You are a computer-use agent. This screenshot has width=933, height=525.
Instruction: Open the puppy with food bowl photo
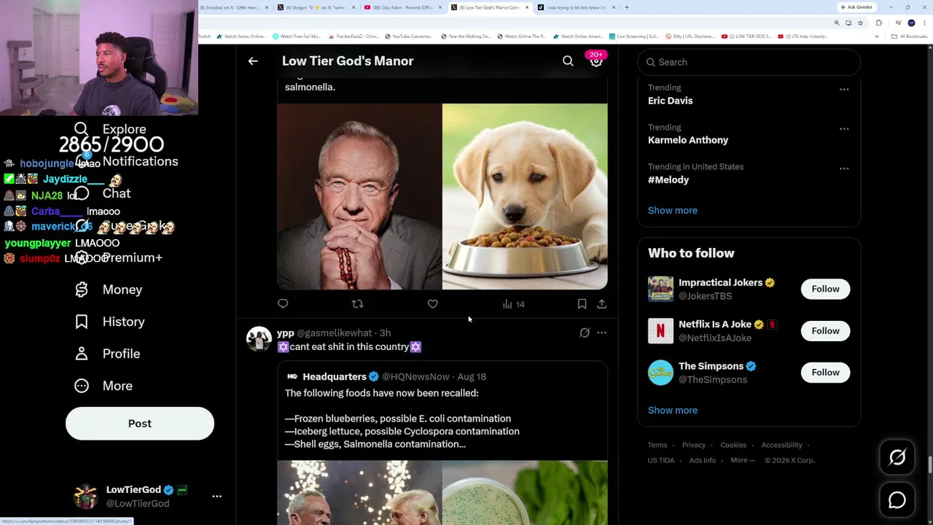point(525,197)
